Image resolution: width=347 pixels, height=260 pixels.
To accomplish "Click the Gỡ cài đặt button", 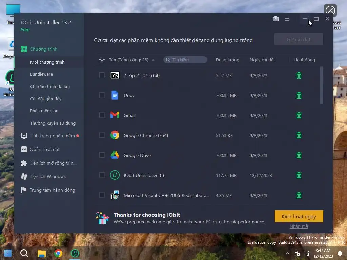I will click(299, 39).
